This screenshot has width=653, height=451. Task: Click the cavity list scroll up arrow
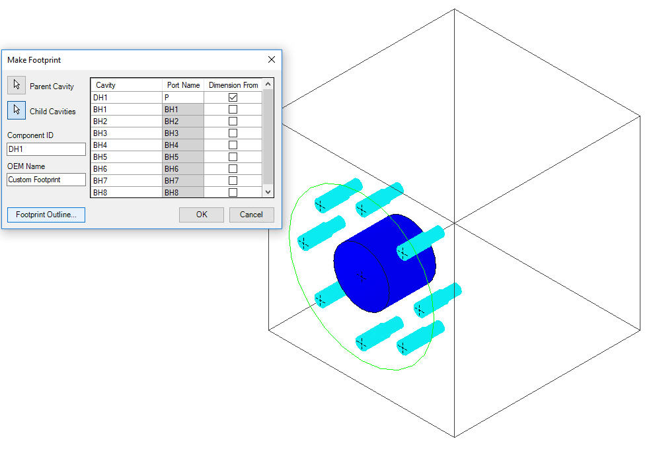tap(268, 84)
